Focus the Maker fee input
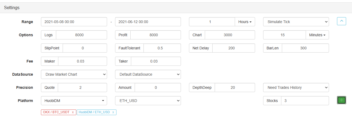The height and width of the screenshot is (117, 352). pos(82,61)
